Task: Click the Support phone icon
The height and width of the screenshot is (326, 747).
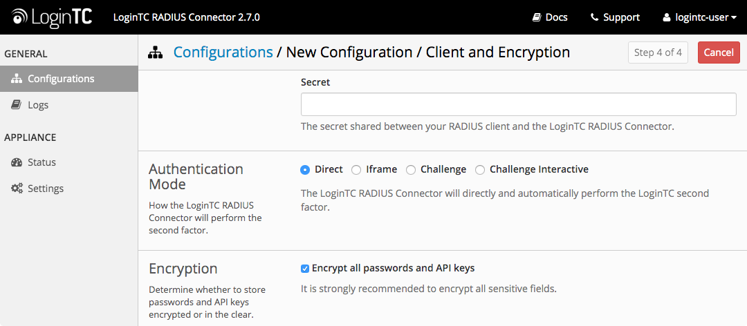Action: coord(594,17)
